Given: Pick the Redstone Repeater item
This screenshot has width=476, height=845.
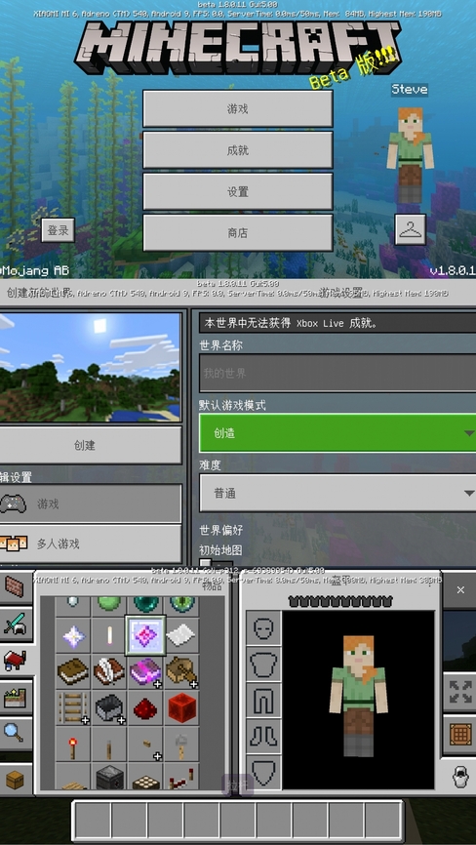Looking at the screenshot, I should (x=180, y=777).
